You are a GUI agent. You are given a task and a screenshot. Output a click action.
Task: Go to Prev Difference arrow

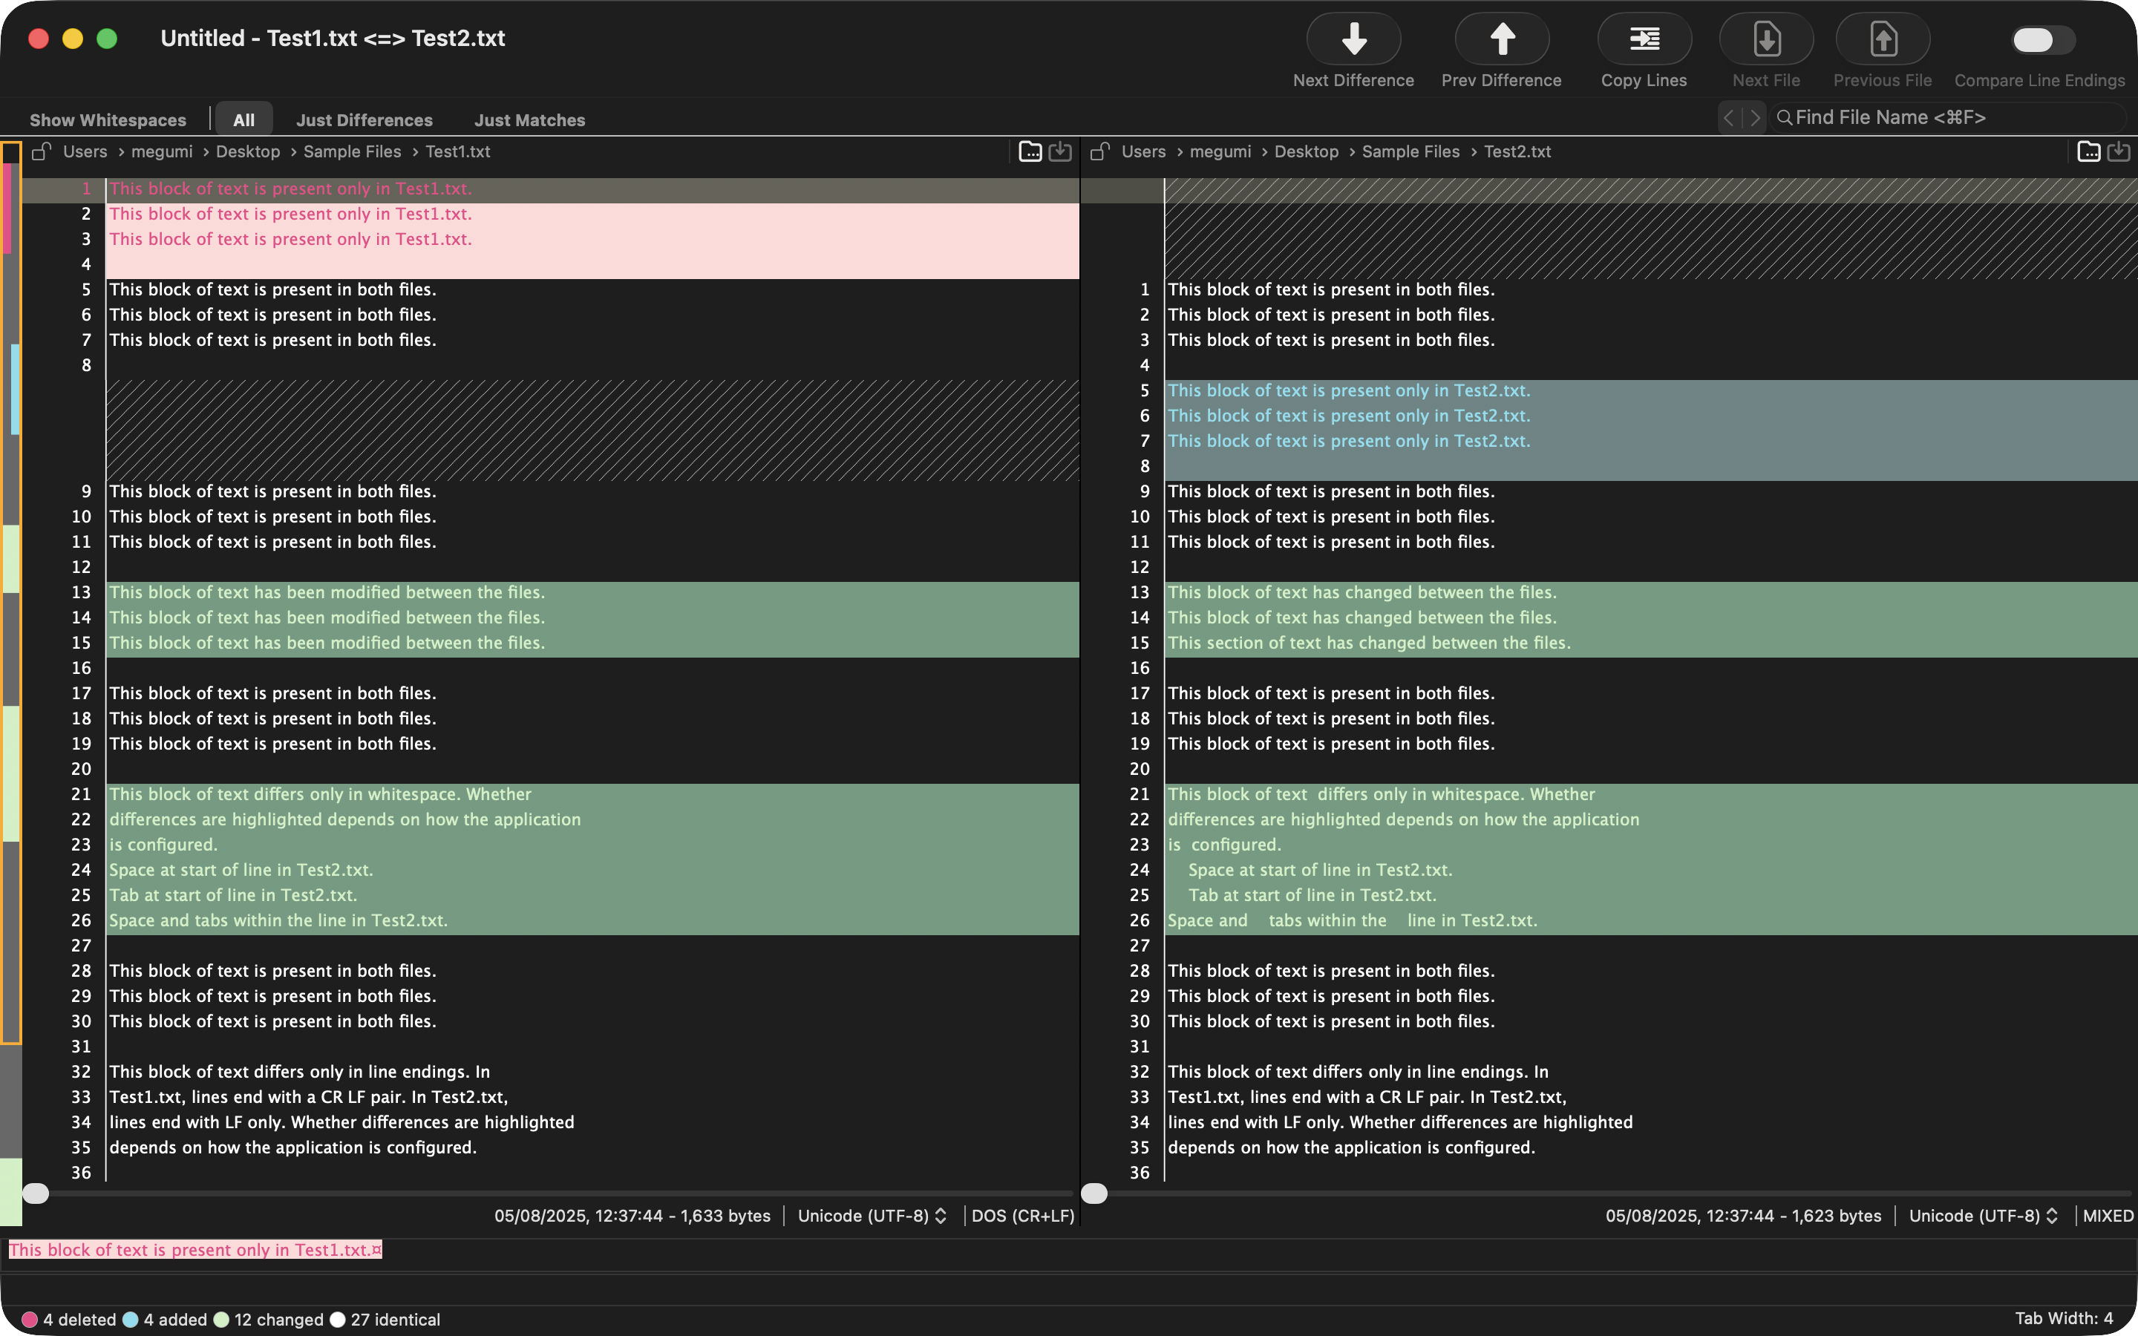1502,39
